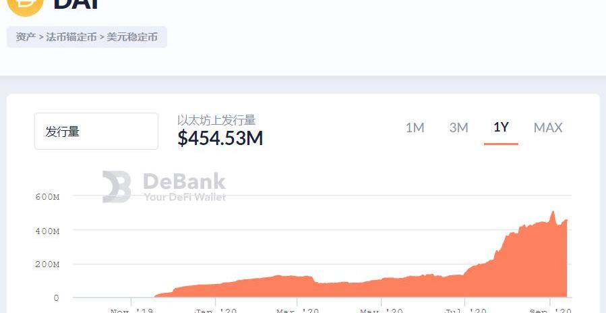606x313 pixels.
Task: Click the "Your DeFi Wallet" watermark text
Action: tap(185, 197)
